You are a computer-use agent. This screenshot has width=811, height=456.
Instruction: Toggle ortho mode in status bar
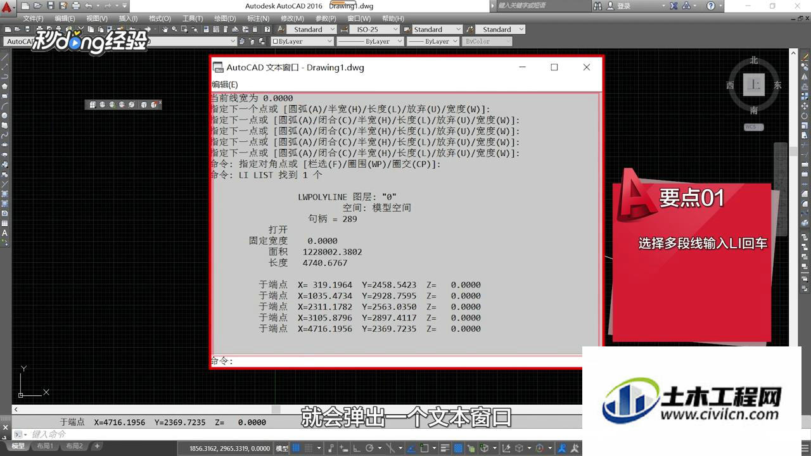coord(356,448)
